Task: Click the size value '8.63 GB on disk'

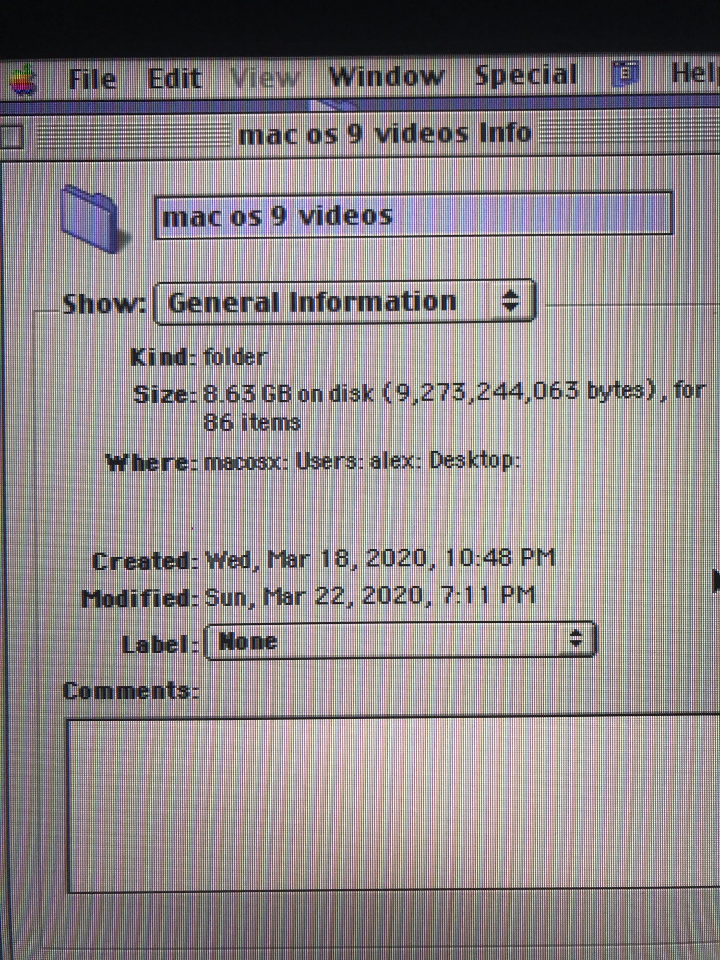Action: pyautogui.click(x=288, y=394)
